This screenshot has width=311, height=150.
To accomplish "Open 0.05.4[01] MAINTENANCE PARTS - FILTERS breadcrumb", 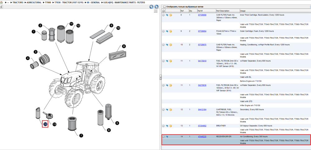I will click(124, 2).
